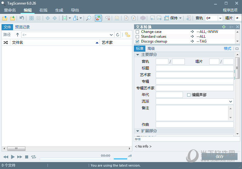Select the 高级 tag editor tab

tap(151, 49)
